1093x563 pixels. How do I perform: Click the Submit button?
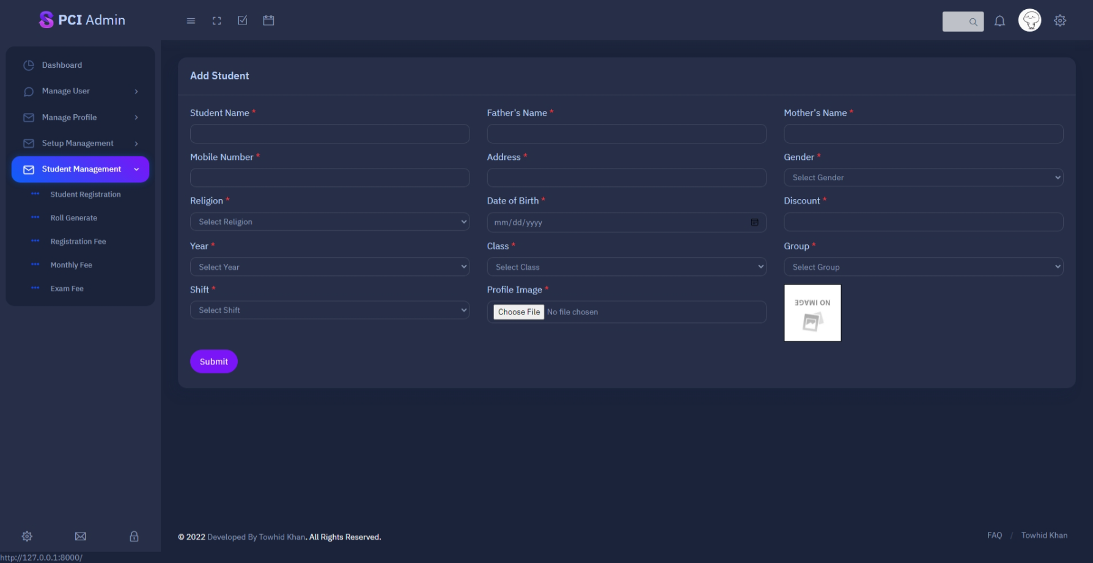[213, 361]
